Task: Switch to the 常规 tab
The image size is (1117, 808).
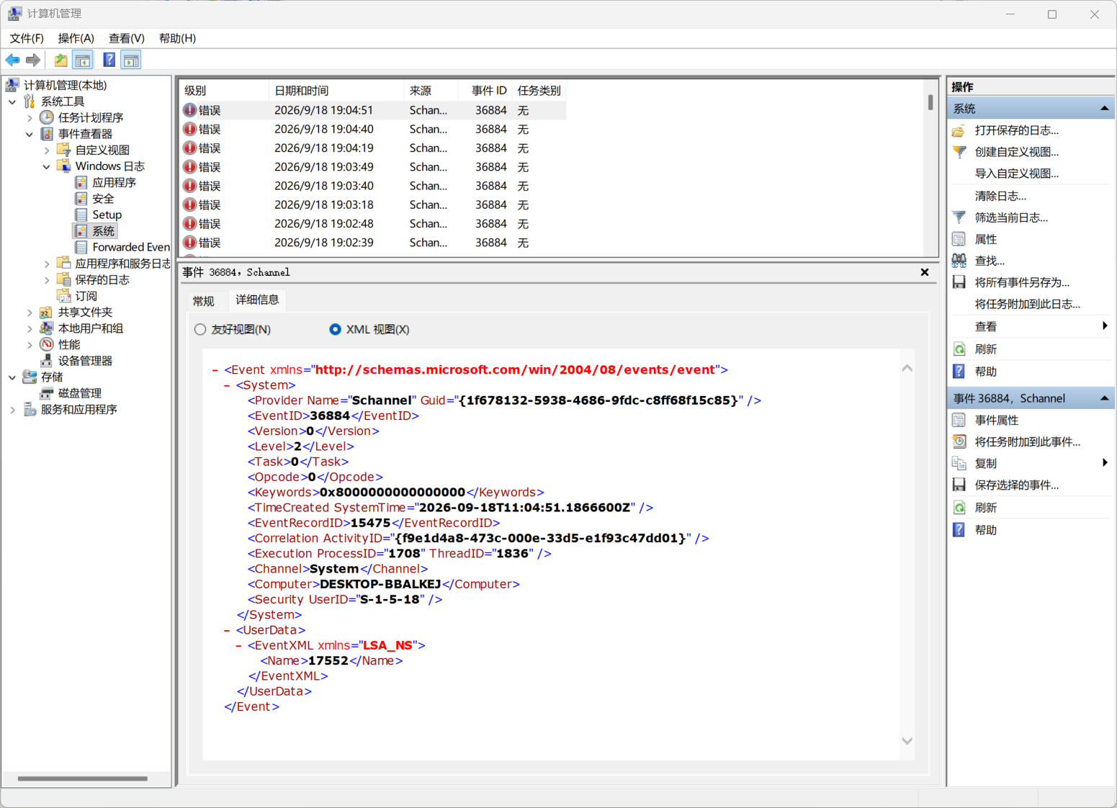Action: tap(204, 301)
